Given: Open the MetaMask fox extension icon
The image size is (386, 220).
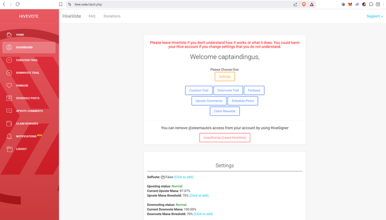Looking at the screenshot, I should 350,5.
